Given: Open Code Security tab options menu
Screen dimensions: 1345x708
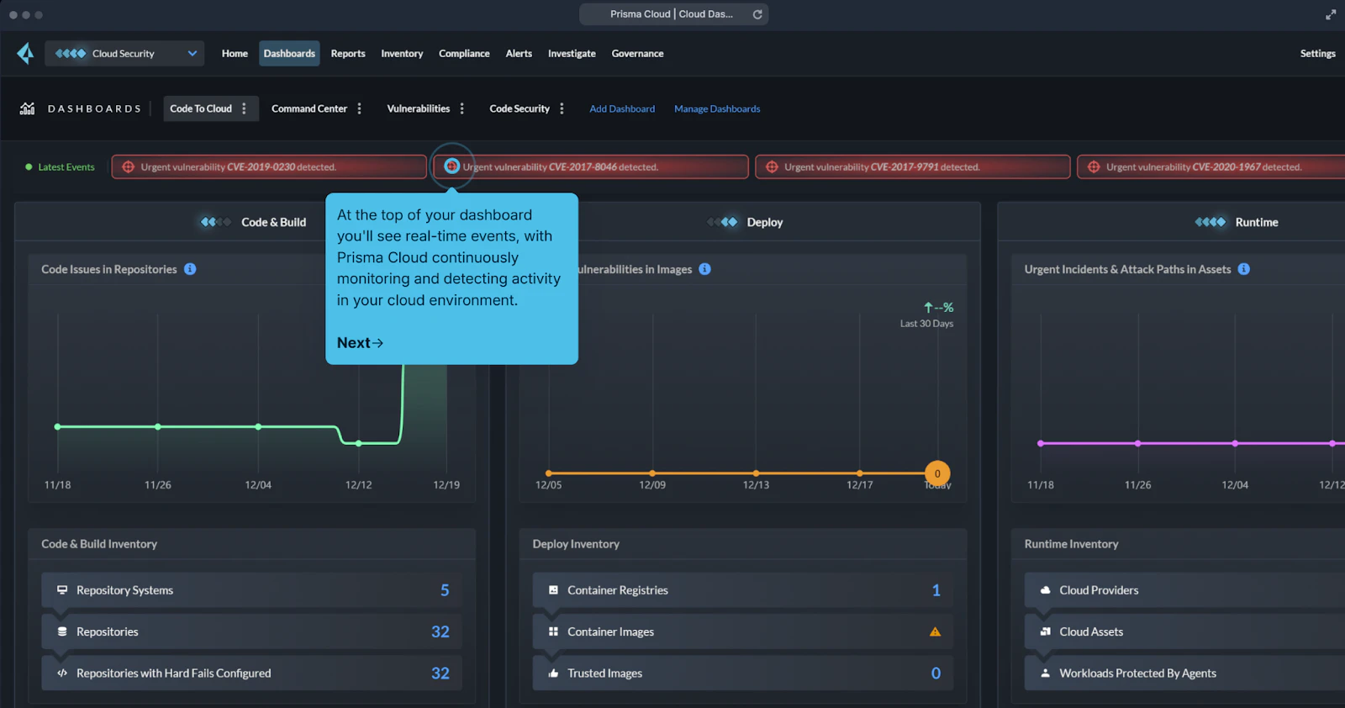Looking at the screenshot, I should coord(562,108).
